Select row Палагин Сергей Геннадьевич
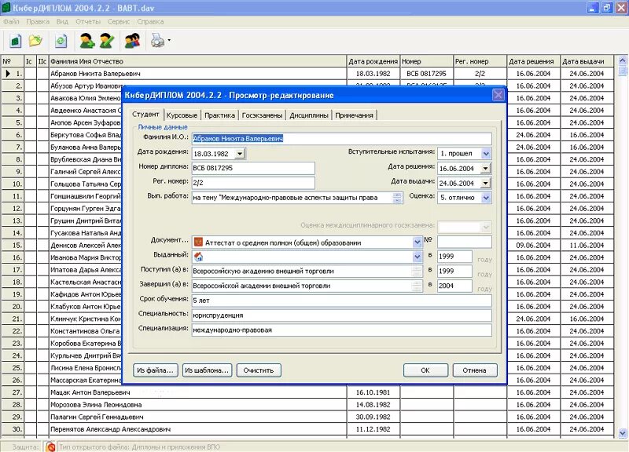The width and height of the screenshot is (629, 452). [307, 417]
